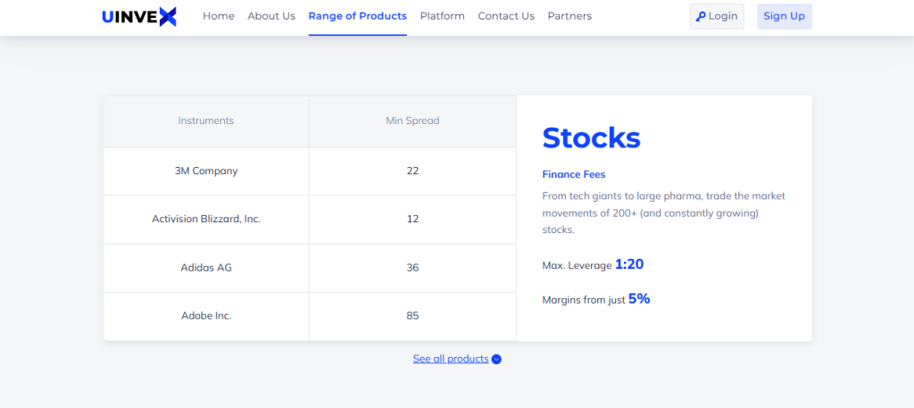Select the Adobe Inc. cell
914x408 pixels.
(206, 317)
